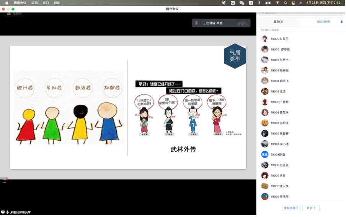Expand the 更多 dropdown
346x217 pixels.
click(311, 208)
